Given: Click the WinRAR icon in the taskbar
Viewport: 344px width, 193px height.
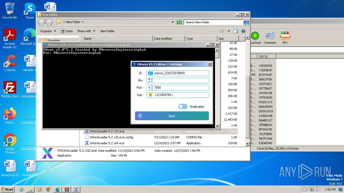Looking at the screenshot, I should [x=67, y=190].
